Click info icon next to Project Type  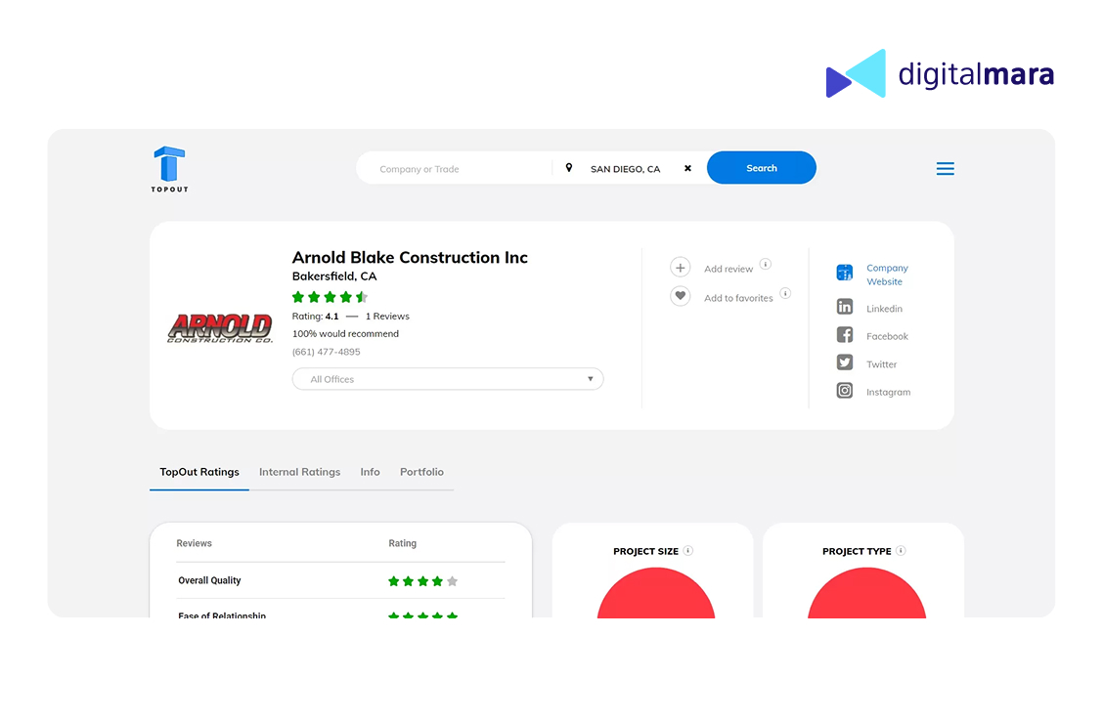tap(901, 551)
